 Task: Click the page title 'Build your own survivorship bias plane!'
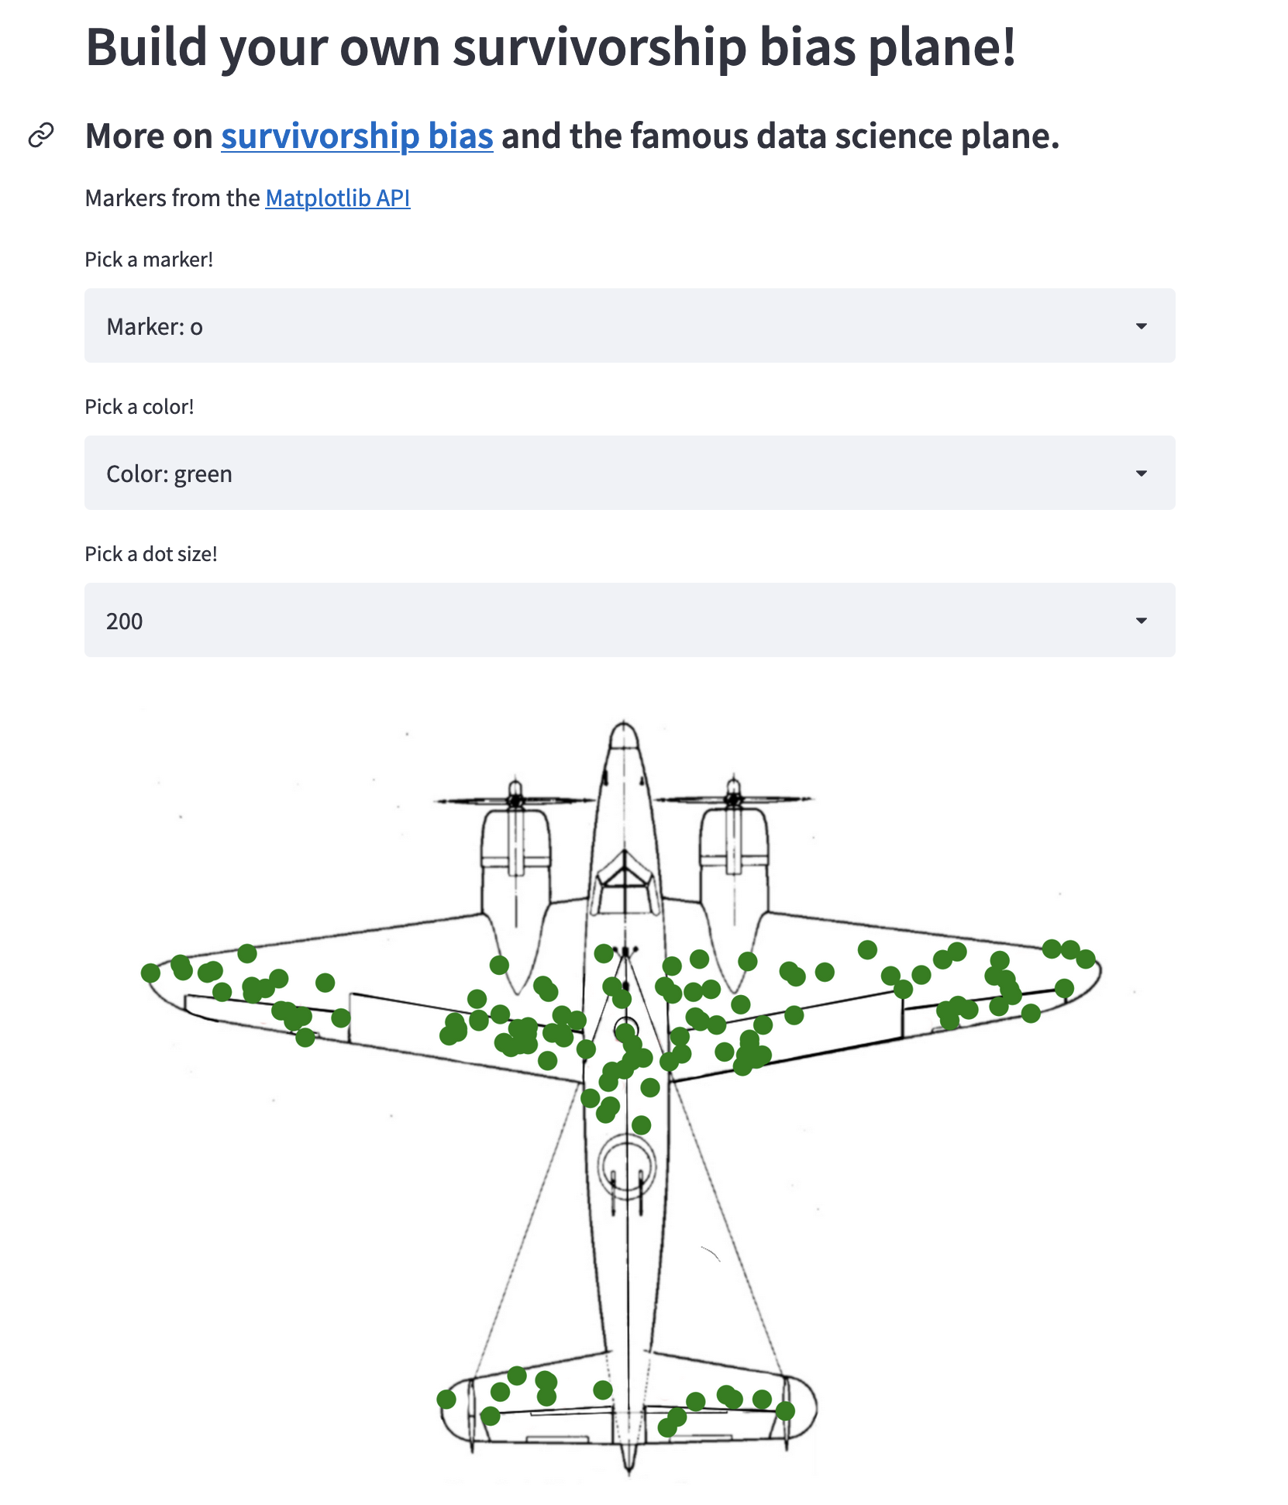tap(550, 48)
